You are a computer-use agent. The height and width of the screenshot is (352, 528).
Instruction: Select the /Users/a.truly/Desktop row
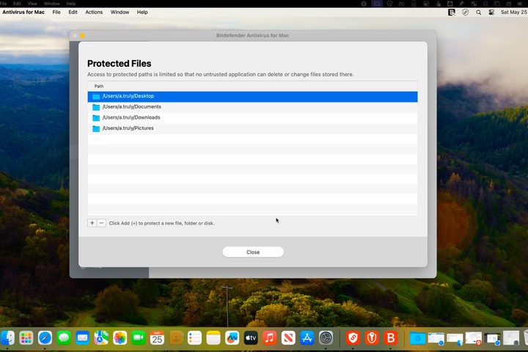click(x=252, y=96)
